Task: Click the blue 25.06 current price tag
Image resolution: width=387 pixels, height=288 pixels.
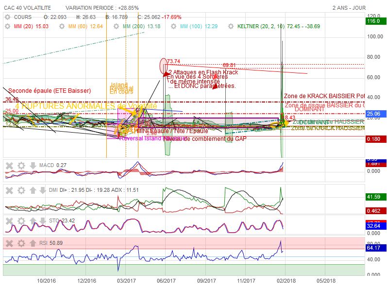Action: 376,114
